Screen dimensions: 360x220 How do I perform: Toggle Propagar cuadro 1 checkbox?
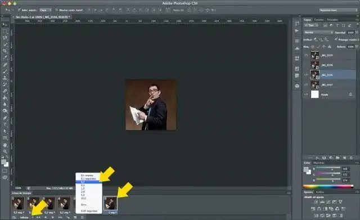[336, 39]
